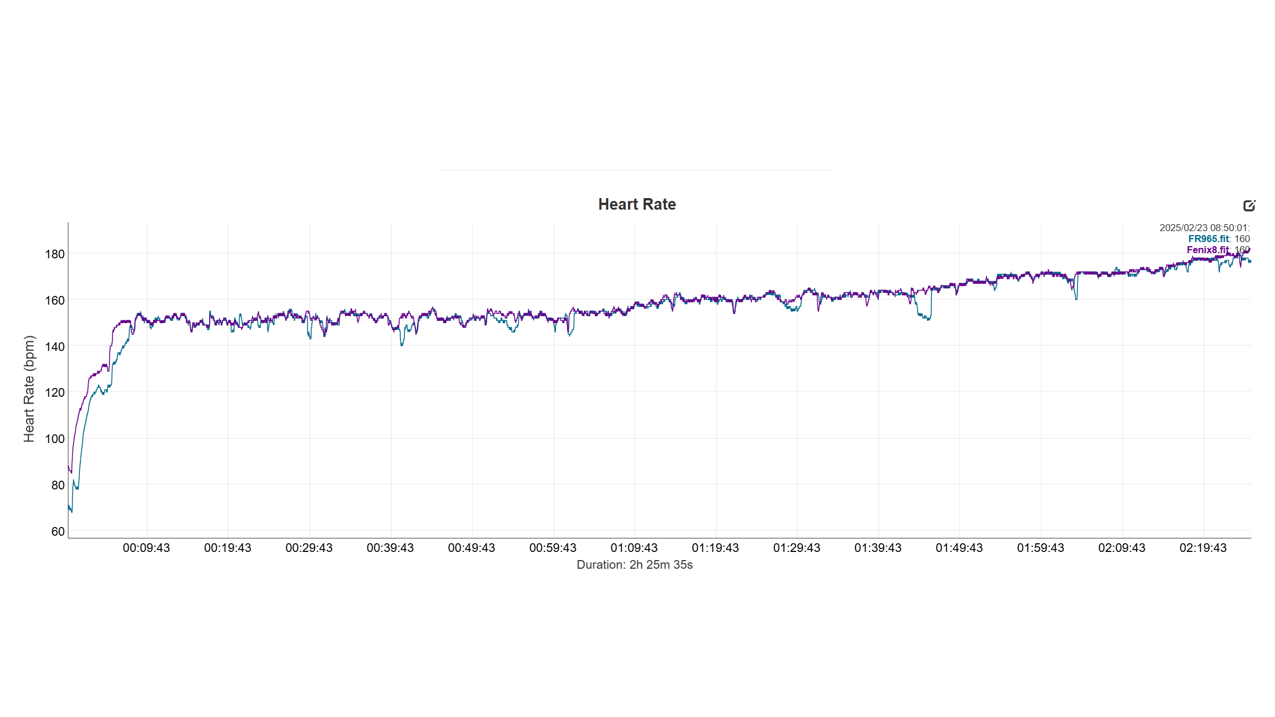This screenshot has height=717, width=1275.
Task: Click the 00:29:43 time axis tick
Action: tap(309, 548)
